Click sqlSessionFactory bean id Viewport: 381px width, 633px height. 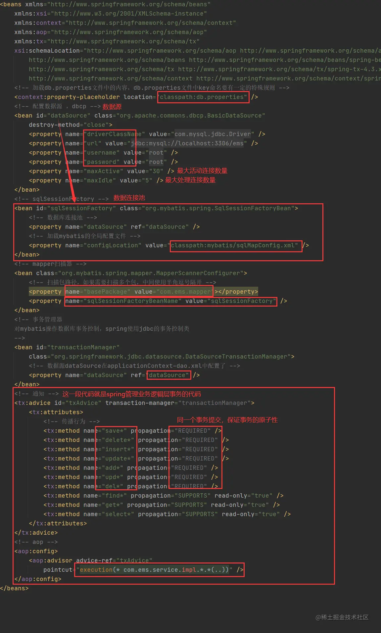click(81, 208)
